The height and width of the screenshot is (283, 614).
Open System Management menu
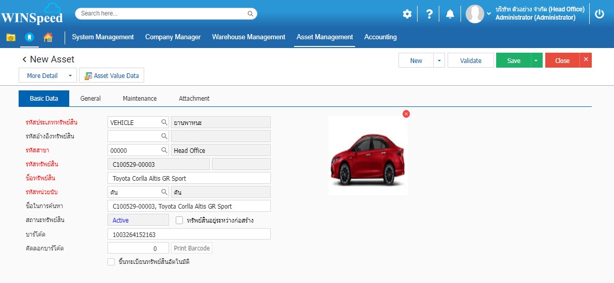103,37
